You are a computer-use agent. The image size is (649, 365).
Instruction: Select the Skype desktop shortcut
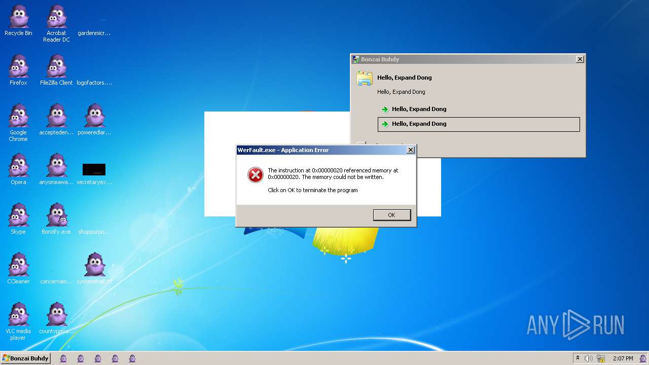(18, 219)
